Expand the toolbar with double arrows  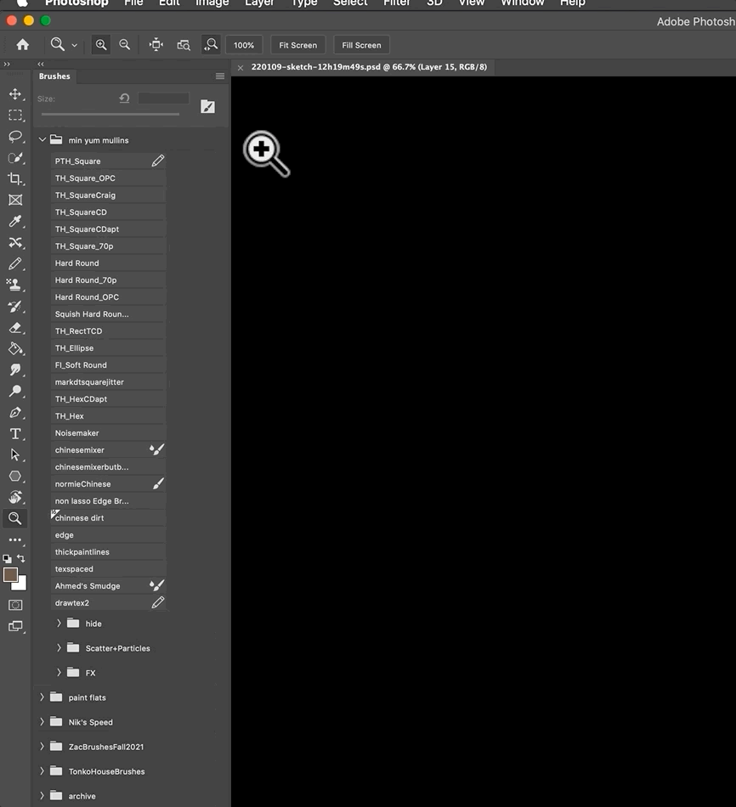point(7,64)
